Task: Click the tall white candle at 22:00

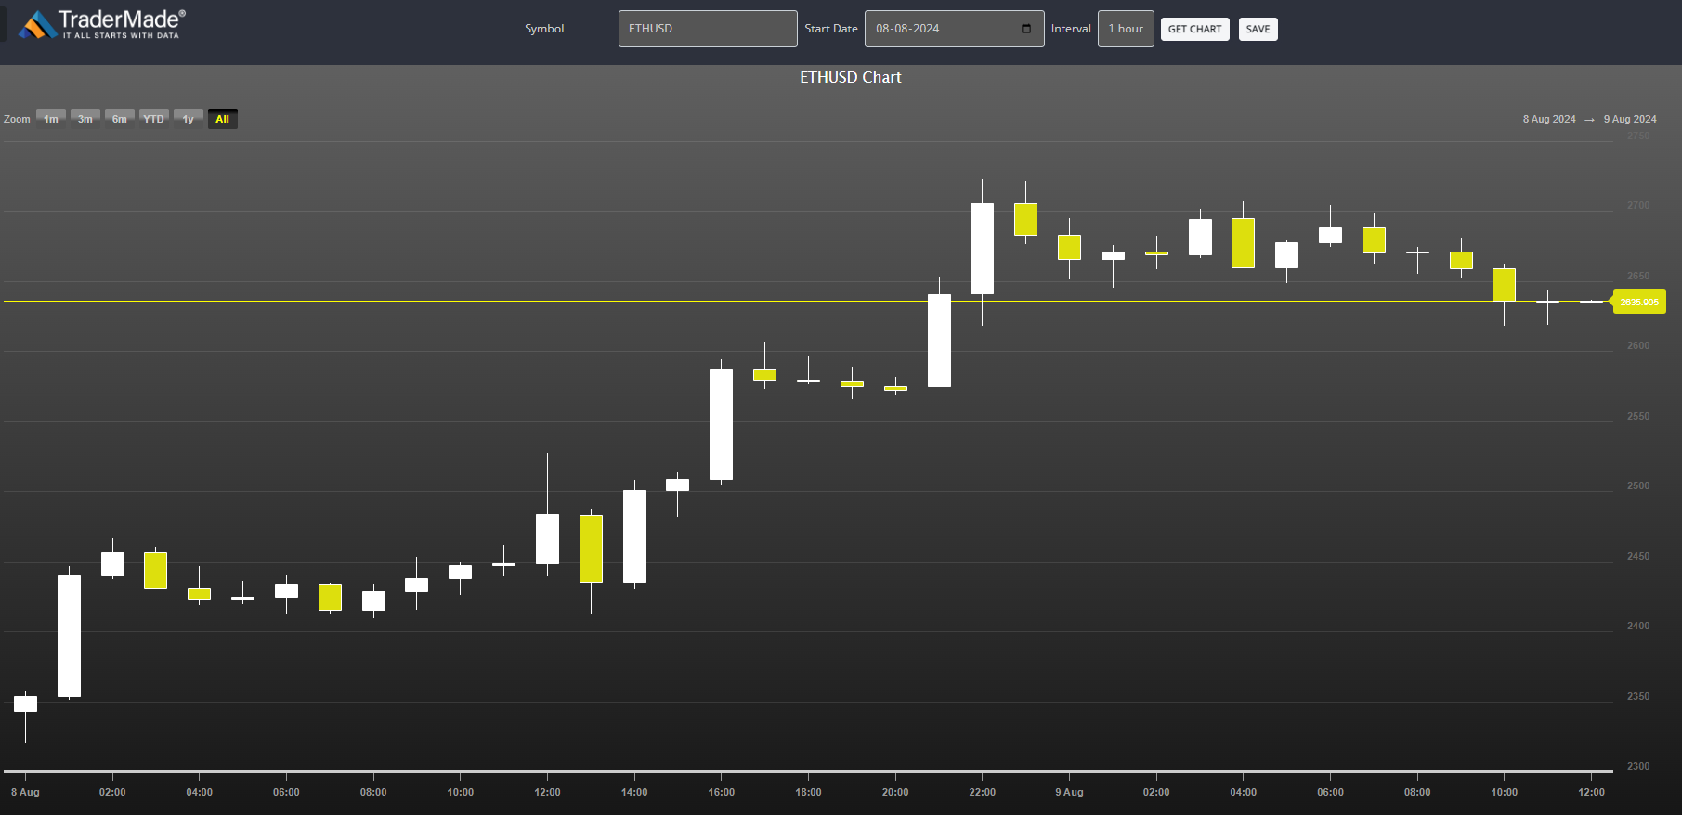Action: point(982,249)
